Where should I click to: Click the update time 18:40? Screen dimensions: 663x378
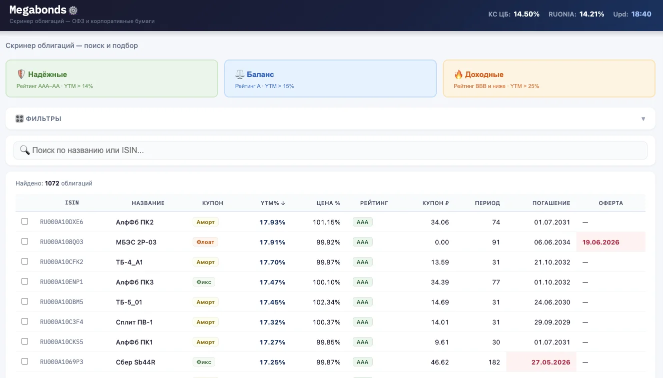(641, 14)
